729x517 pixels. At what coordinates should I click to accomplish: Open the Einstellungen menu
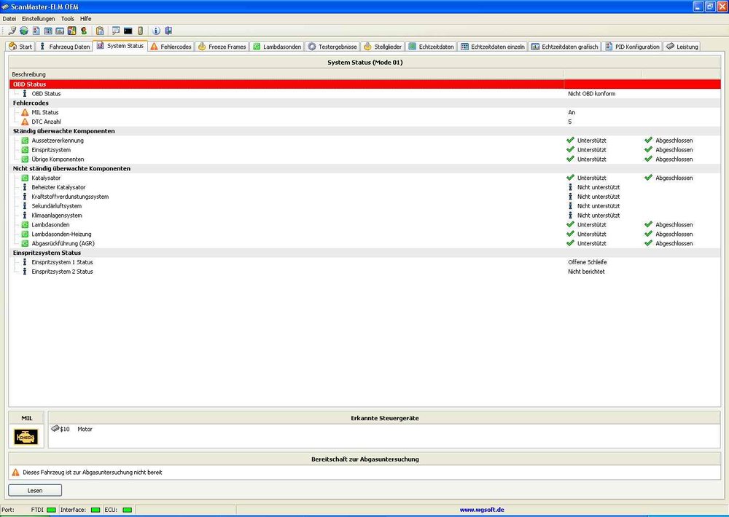pyautogui.click(x=38, y=18)
